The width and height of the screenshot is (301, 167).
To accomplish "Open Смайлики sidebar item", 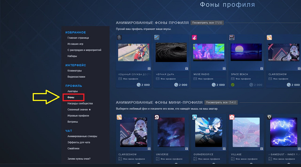I will coord(73,149).
